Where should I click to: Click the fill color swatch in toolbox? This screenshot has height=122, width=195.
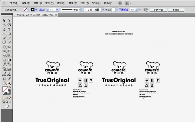pyautogui.click(x=5, y=89)
